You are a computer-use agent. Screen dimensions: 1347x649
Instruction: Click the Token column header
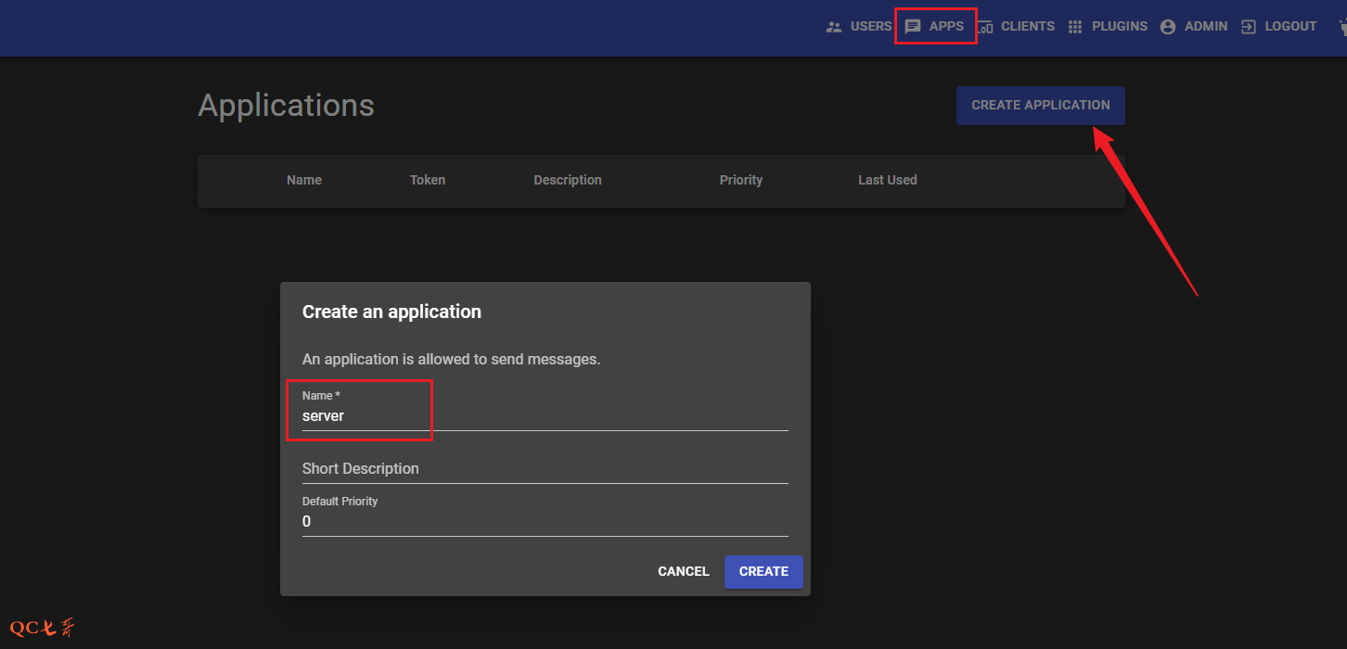pyautogui.click(x=427, y=180)
